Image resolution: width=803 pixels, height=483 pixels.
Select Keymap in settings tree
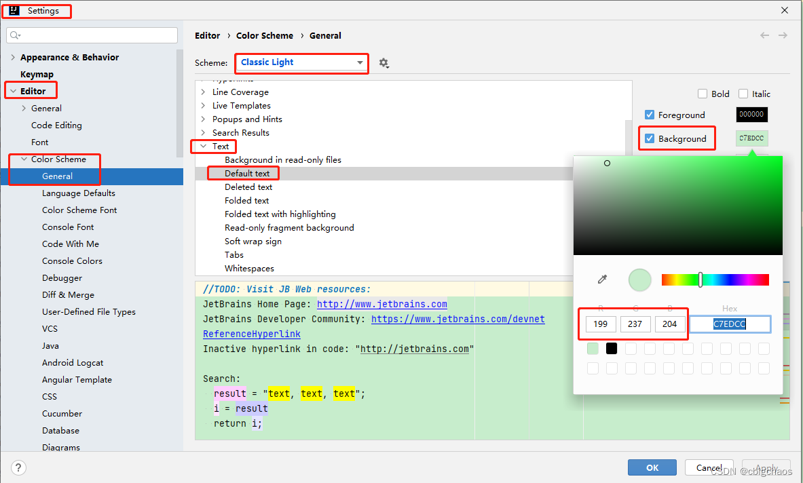click(37, 74)
